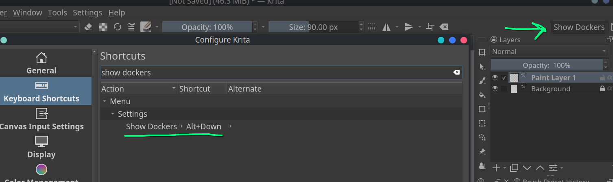Select the pan hand tool
Image resolution: width=613 pixels, height=182 pixels.
click(482, 165)
